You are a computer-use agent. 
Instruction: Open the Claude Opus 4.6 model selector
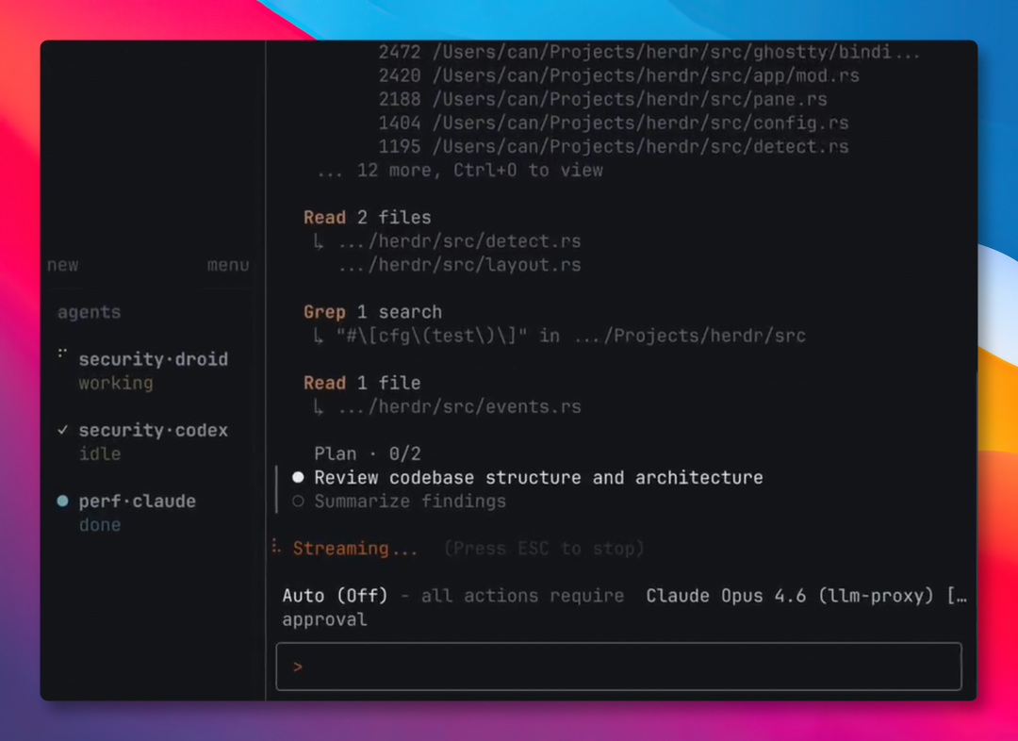tap(790, 596)
